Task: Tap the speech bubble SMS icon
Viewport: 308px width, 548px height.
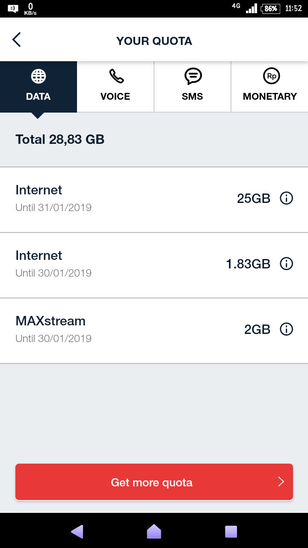Action: [192, 76]
